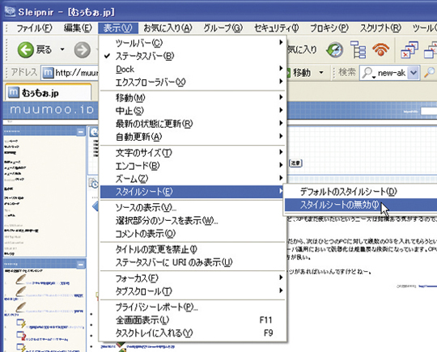Click the muumoo.jp site header logo
This screenshot has height=352, width=437.
tap(52, 109)
